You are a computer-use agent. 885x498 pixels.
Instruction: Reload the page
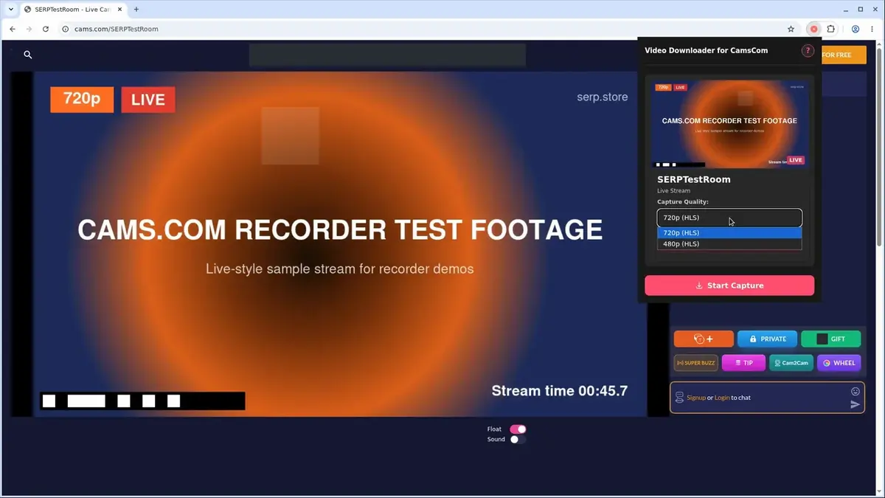tap(46, 29)
